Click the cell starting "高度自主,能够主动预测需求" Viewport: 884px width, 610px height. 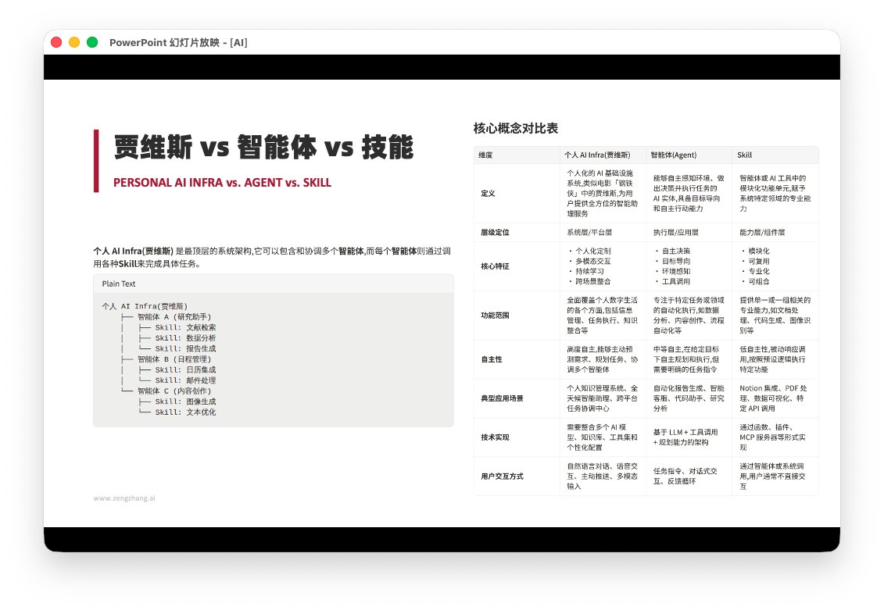pyautogui.click(x=602, y=359)
